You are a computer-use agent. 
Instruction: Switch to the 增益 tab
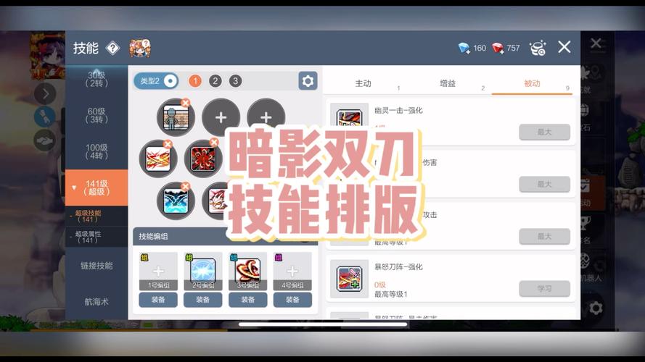(448, 84)
